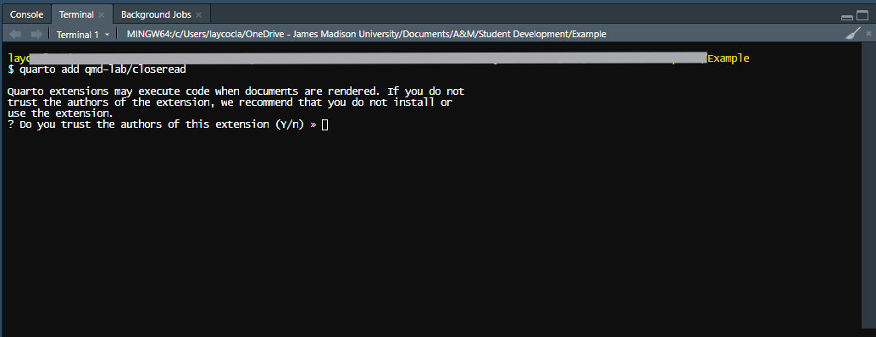The height and width of the screenshot is (337, 876).
Task: Click the green username at prompt start
Action: [x=19, y=58]
